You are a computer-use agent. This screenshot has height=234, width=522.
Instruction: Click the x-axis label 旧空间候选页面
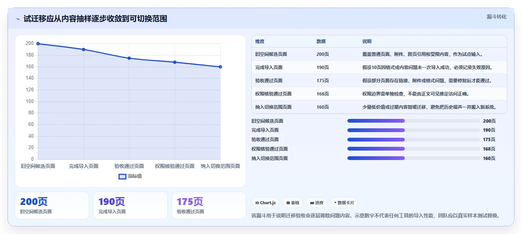coord(38,166)
